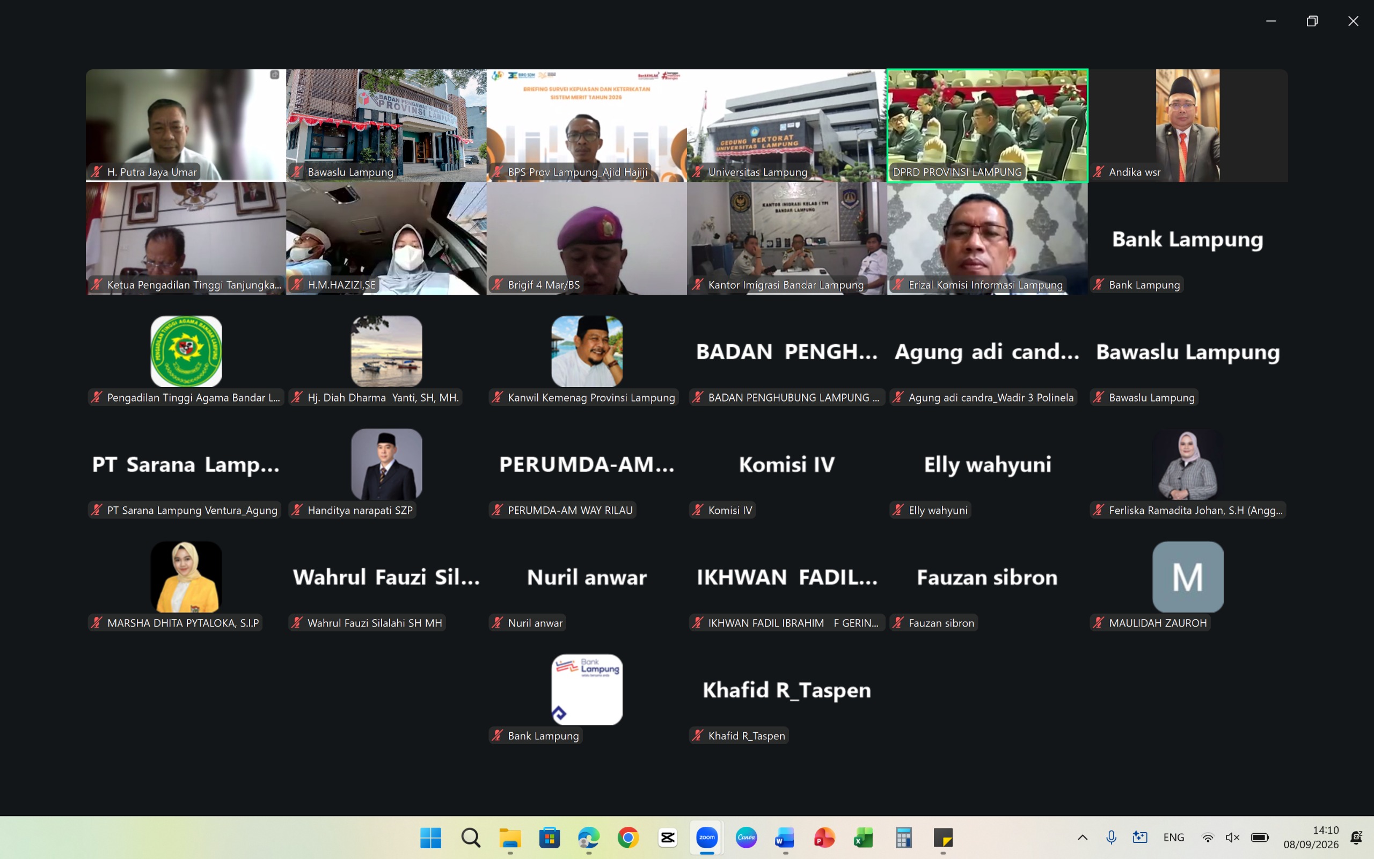Screen dimensions: 1374x859
Task: Click the "Kanwil Kemenag Provinsi Lampung" name label
Action: 591,397
